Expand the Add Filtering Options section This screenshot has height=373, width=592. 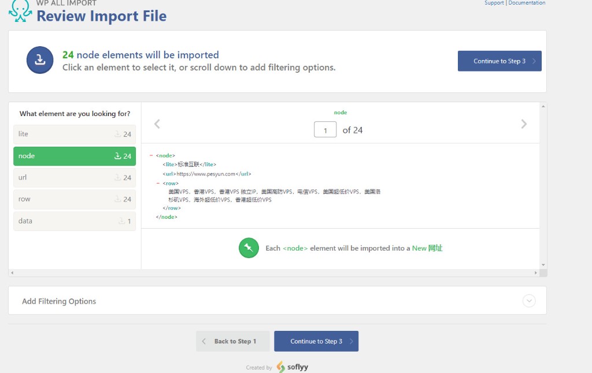point(528,301)
